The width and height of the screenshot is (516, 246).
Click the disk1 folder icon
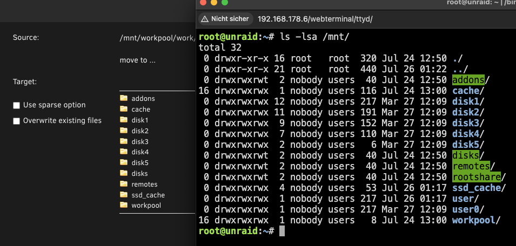[x=124, y=120]
